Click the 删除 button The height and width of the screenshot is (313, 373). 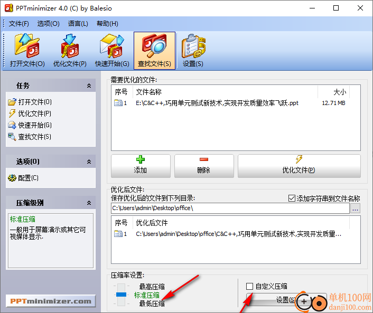tap(204, 166)
